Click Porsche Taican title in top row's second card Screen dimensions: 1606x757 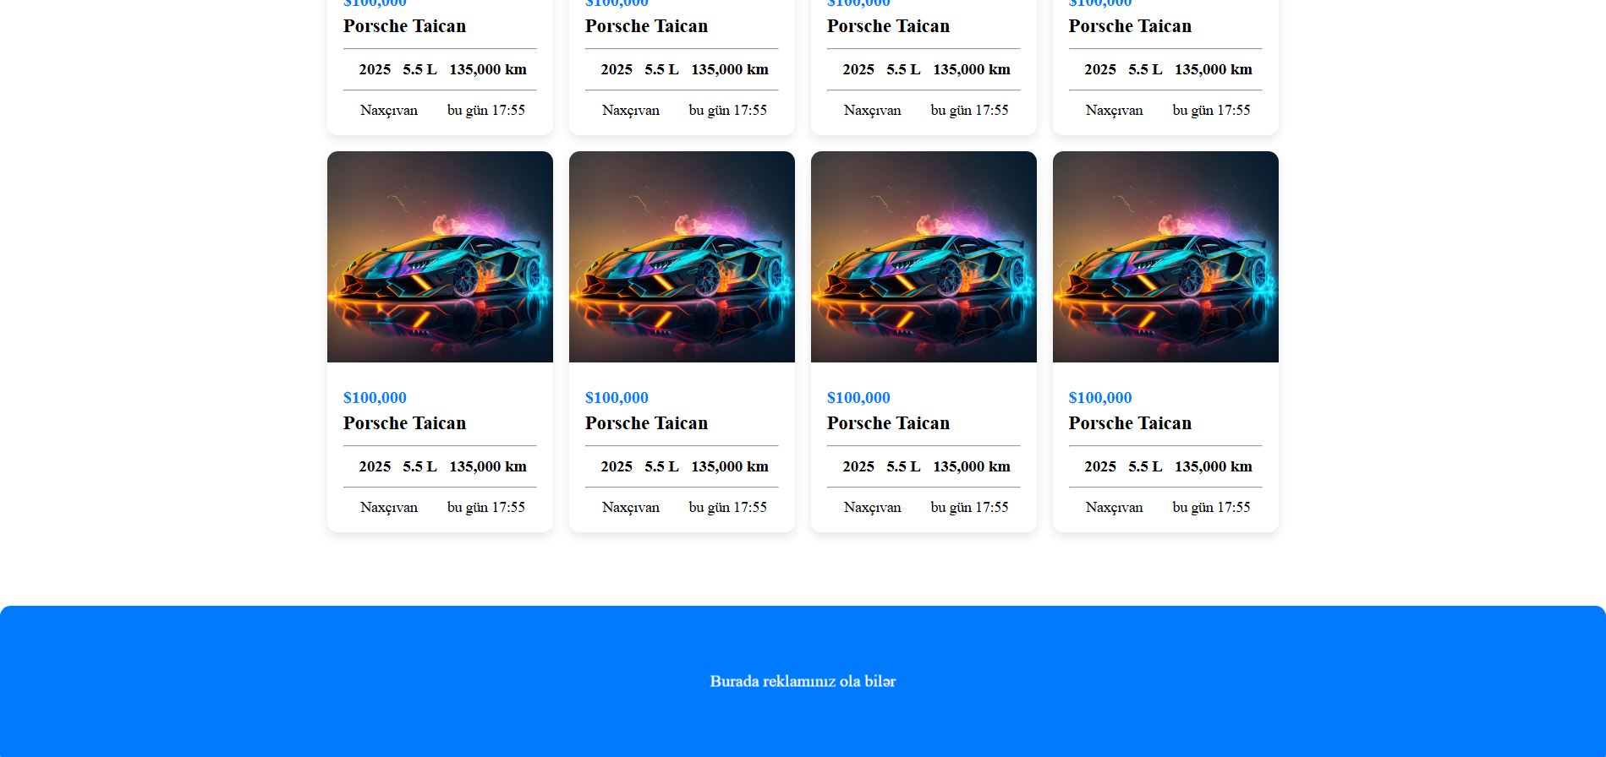pos(646,26)
